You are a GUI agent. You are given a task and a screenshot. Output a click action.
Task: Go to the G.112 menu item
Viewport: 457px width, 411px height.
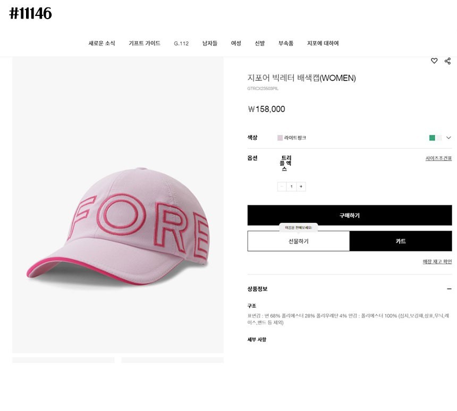181,43
